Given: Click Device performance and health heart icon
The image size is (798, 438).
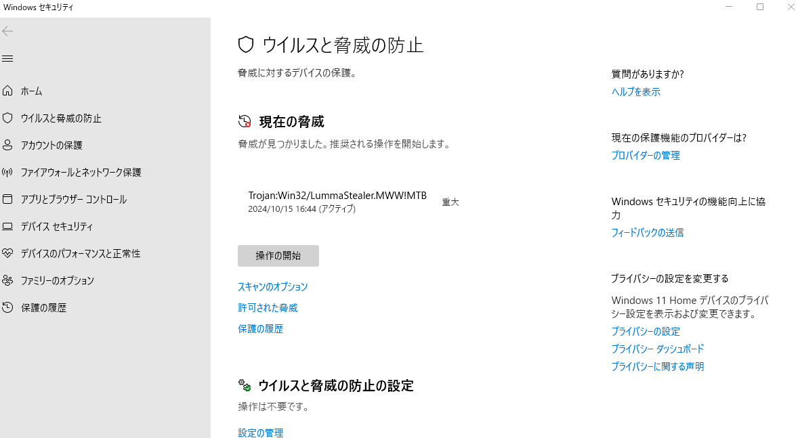Looking at the screenshot, I should click(8, 253).
